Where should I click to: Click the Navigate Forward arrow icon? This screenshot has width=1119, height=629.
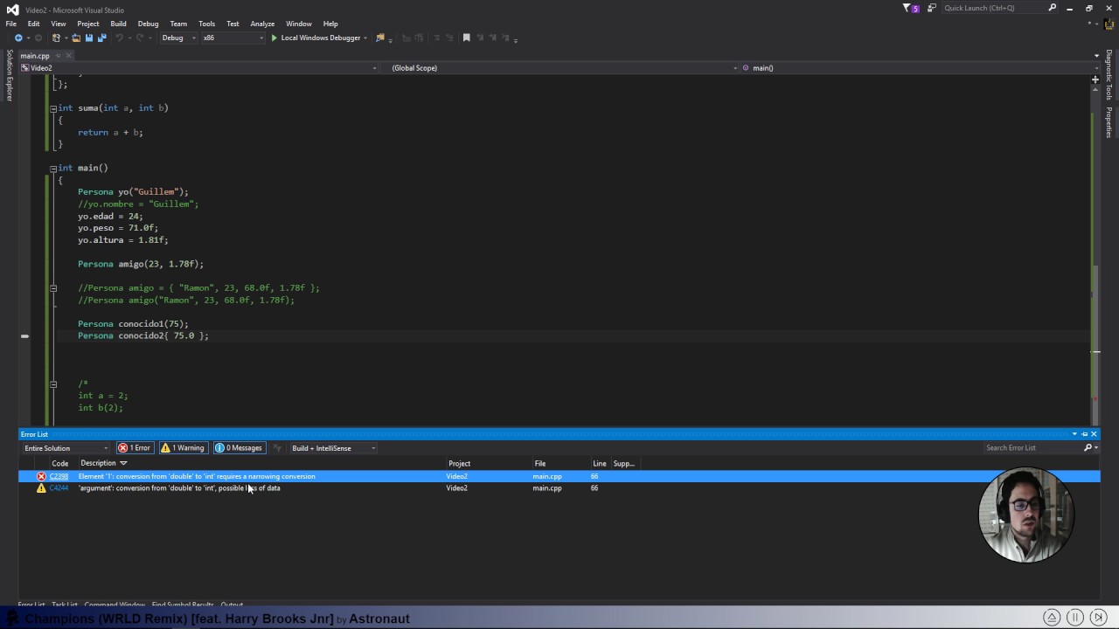click(38, 38)
